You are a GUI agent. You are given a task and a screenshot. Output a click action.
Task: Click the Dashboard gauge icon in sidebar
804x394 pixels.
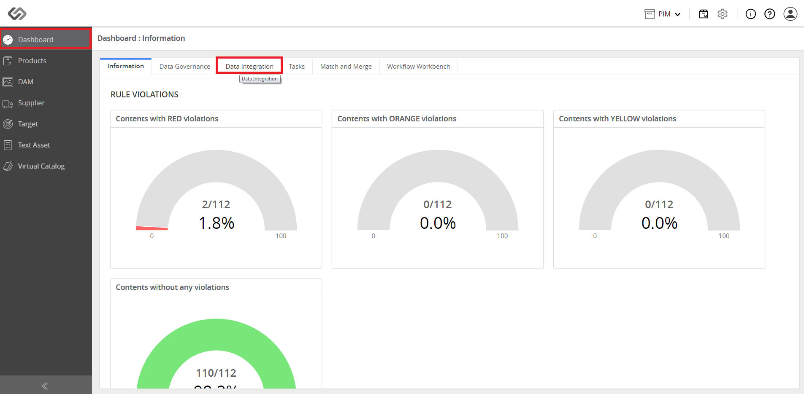coord(8,40)
